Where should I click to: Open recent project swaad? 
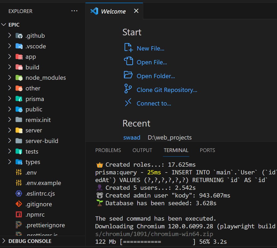point(132,137)
